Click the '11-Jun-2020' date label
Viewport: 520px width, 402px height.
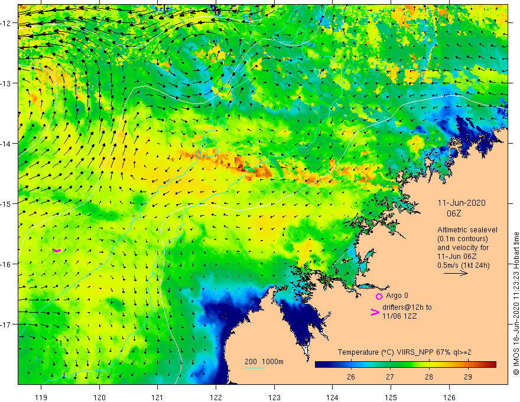pyautogui.click(x=461, y=203)
